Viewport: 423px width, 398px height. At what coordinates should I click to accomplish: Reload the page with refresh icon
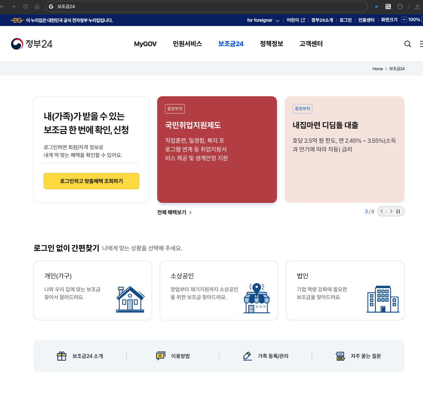pos(25,7)
